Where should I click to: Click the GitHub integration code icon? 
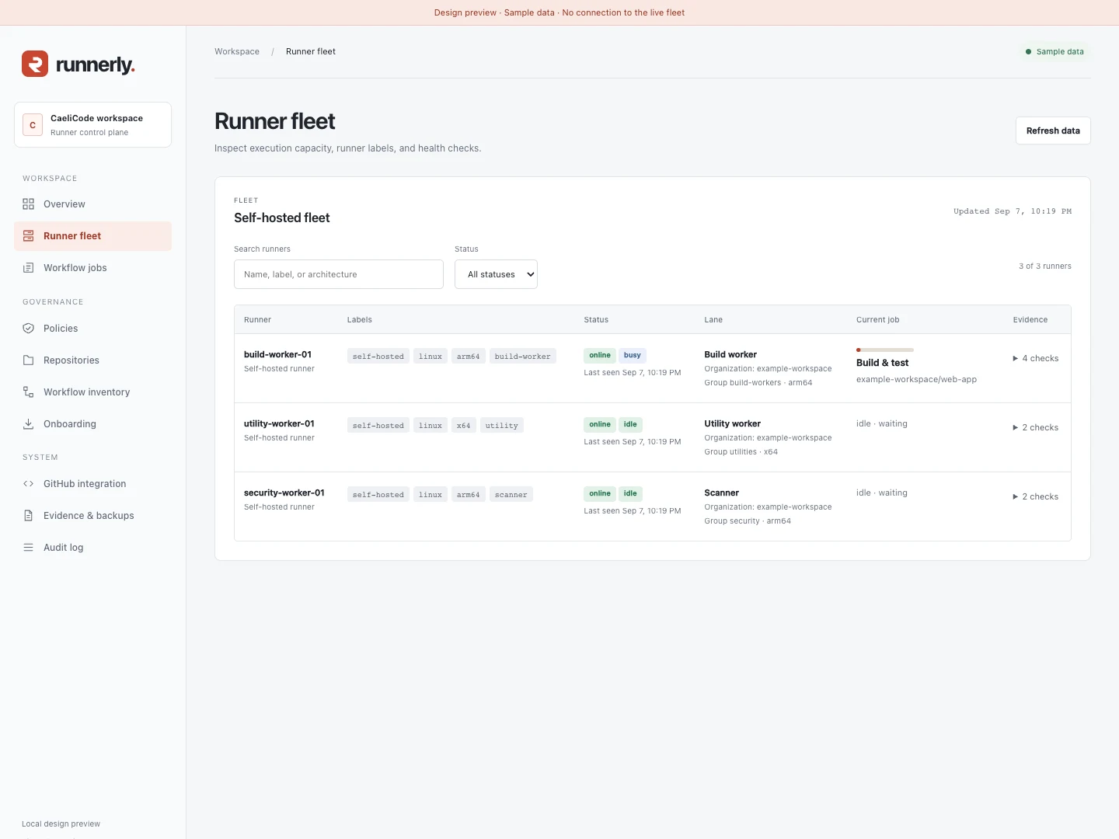[x=29, y=484]
